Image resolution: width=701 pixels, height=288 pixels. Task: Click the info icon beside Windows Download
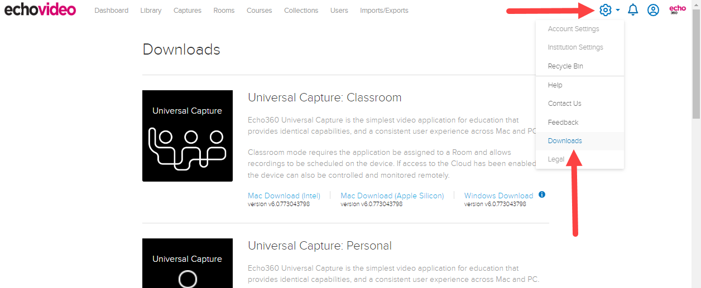pos(542,195)
